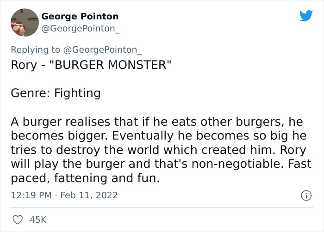Screen dimensions: 324x232
Task: Open the tweet info icon
Action: (x=305, y=195)
